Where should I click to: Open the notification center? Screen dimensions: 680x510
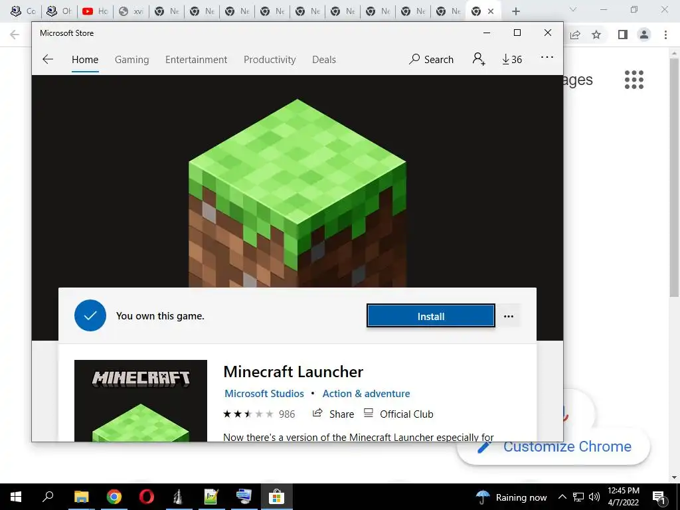[x=659, y=497]
